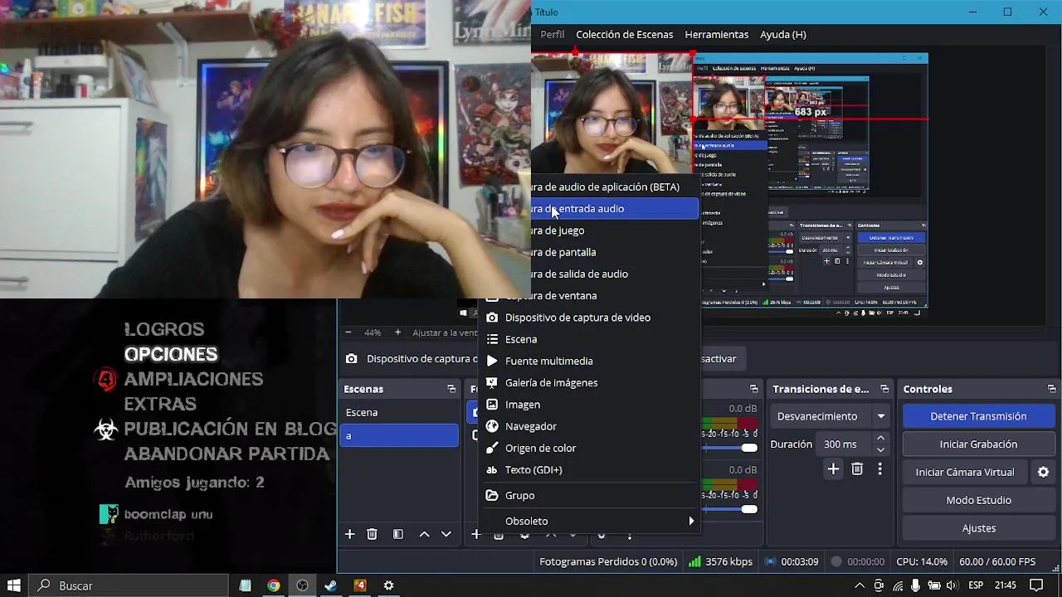Select the scene named a in Escenas list

pos(399,435)
